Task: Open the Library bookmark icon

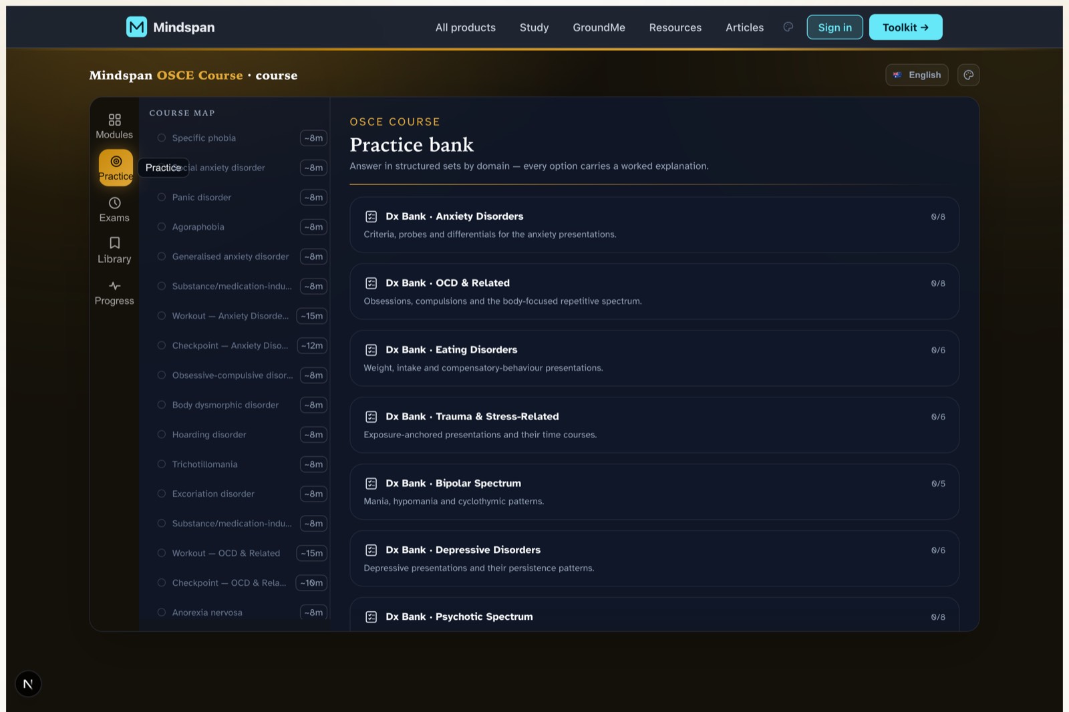Action: [114, 242]
